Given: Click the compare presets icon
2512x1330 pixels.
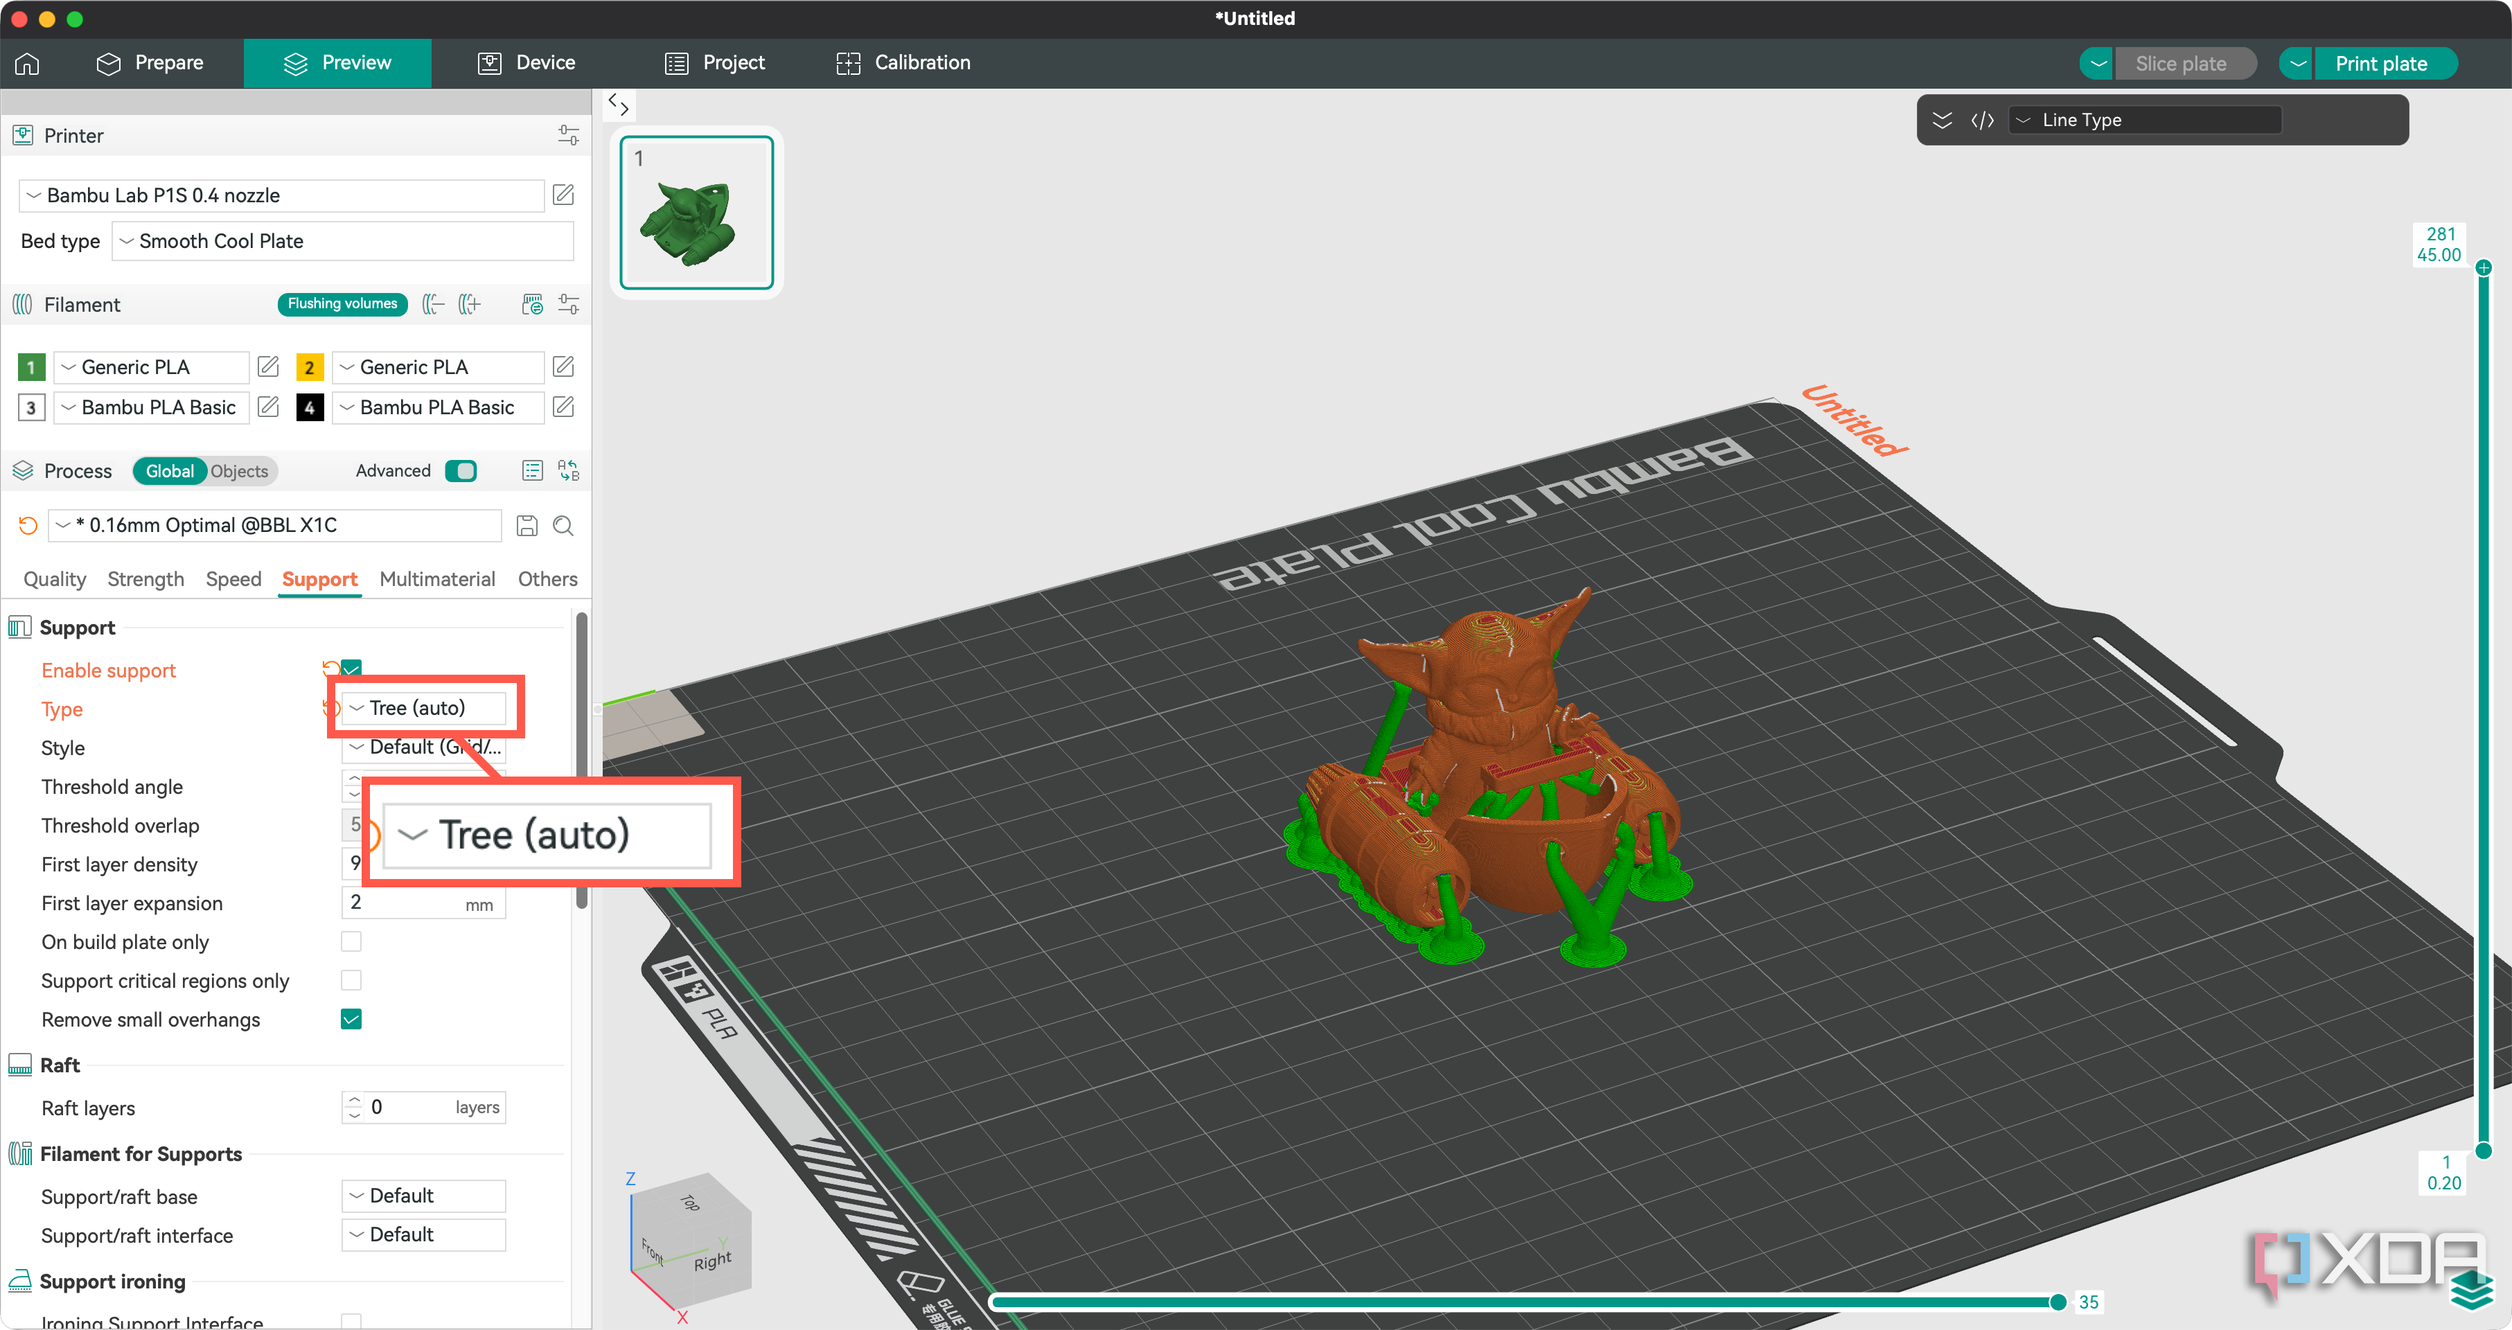Looking at the screenshot, I should 569,471.
